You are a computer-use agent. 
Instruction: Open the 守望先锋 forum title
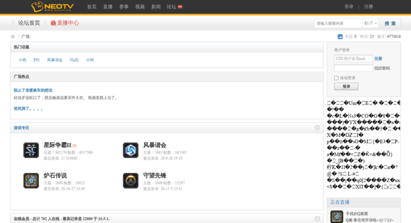pos(154,176)
